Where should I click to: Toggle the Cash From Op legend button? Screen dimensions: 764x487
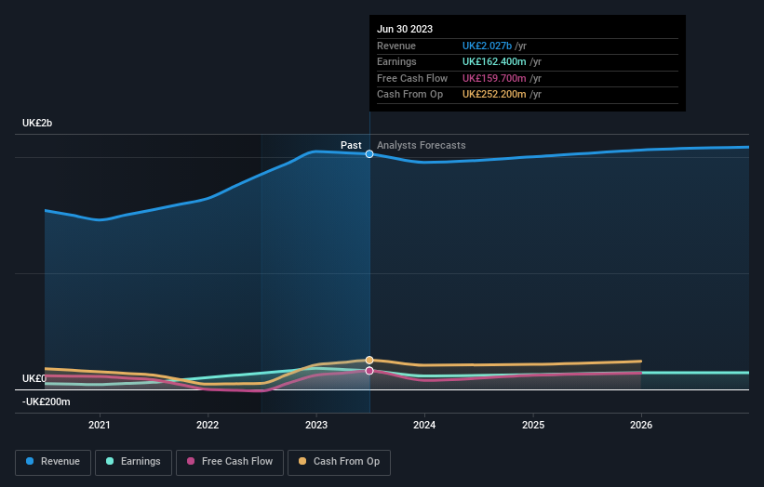tap(339, 462)
